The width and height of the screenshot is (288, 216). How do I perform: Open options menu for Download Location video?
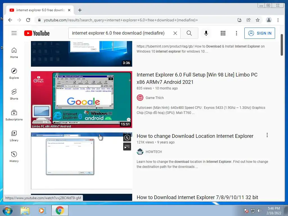[x=267, y=135]
